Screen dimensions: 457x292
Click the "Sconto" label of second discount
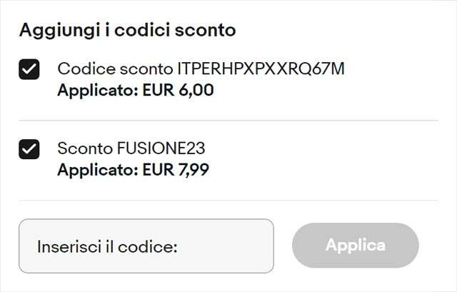click(84, 149)
